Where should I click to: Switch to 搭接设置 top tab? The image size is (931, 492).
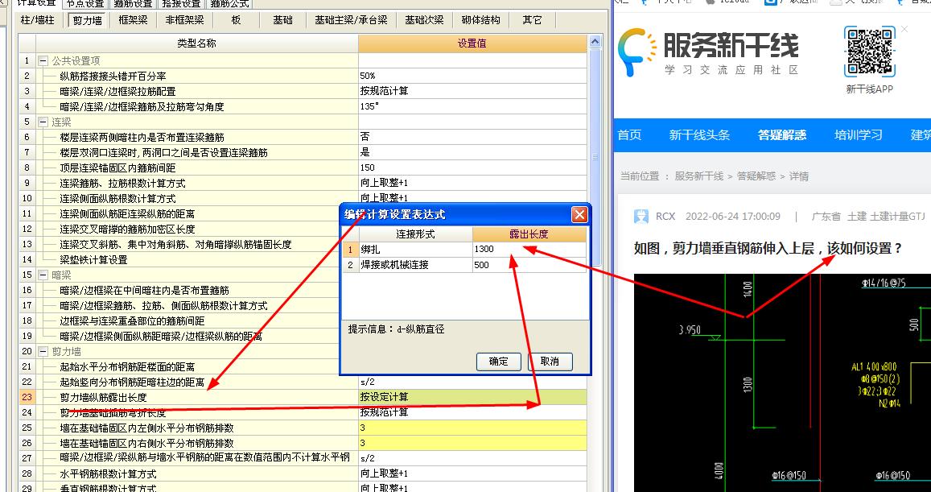coord(181,4)
